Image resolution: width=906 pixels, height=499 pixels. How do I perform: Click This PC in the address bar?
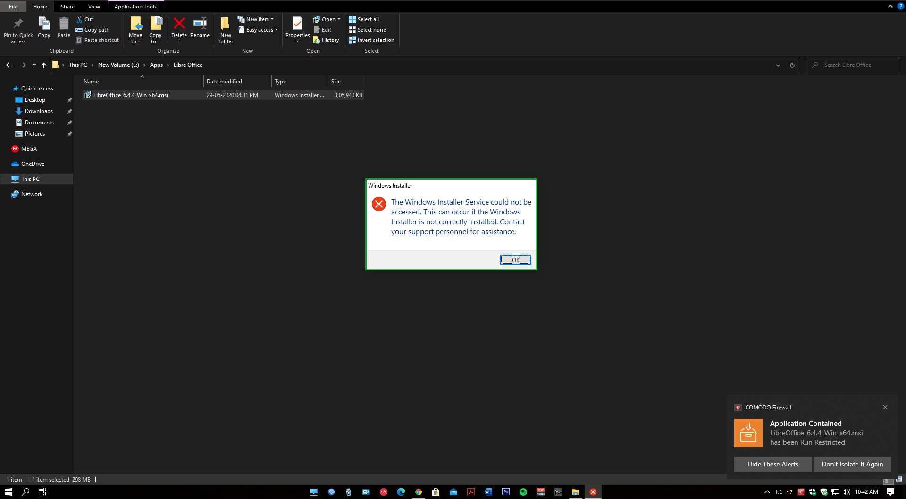click(x=78, y=65)
